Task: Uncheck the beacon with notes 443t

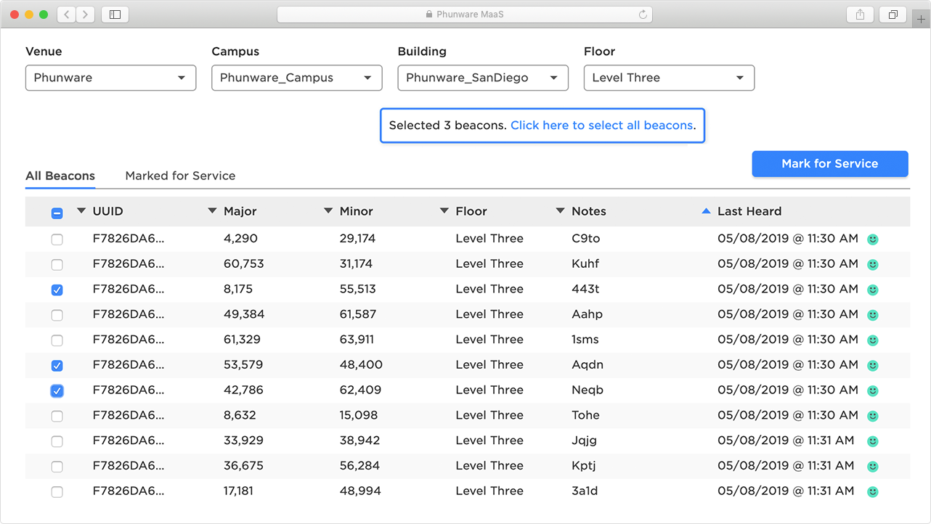Action: coord(57,290)
